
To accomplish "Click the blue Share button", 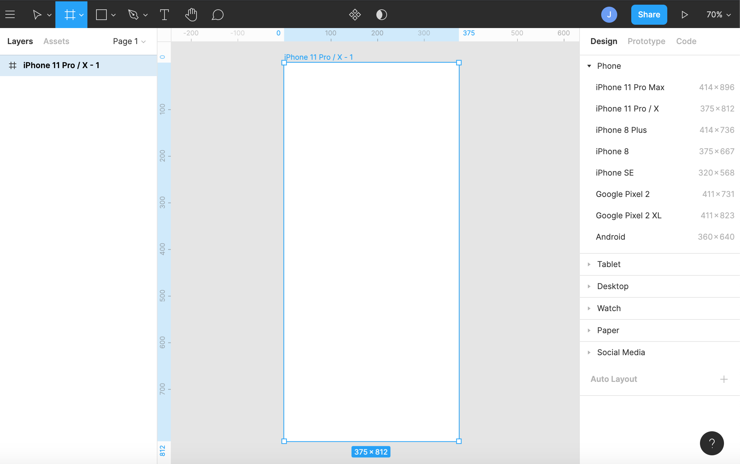I will click(649, 14).
